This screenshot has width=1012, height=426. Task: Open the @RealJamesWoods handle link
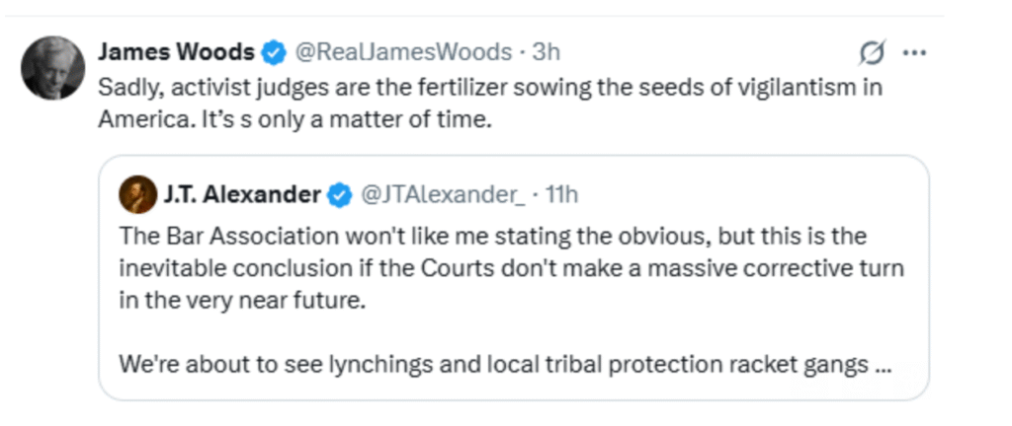click(x=400, y=52)
